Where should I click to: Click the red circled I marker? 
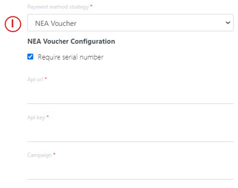[x=13, y=24]
